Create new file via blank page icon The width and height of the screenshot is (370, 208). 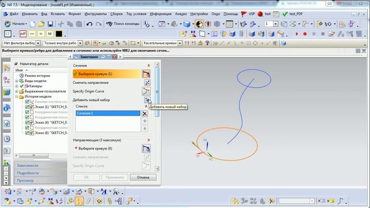32,24
